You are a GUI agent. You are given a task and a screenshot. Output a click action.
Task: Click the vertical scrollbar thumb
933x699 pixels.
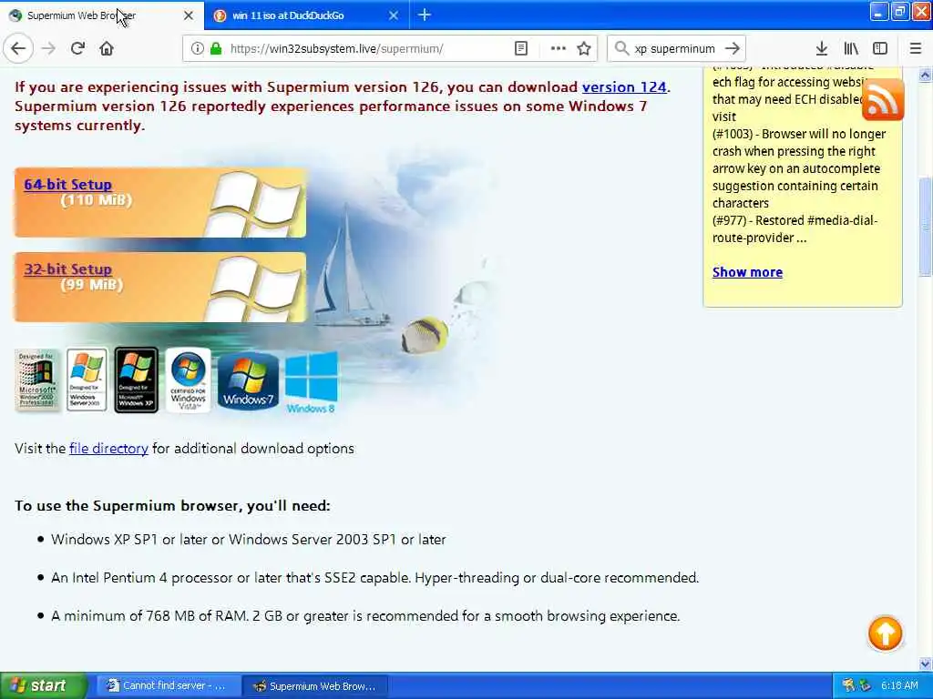pos(926,227)
